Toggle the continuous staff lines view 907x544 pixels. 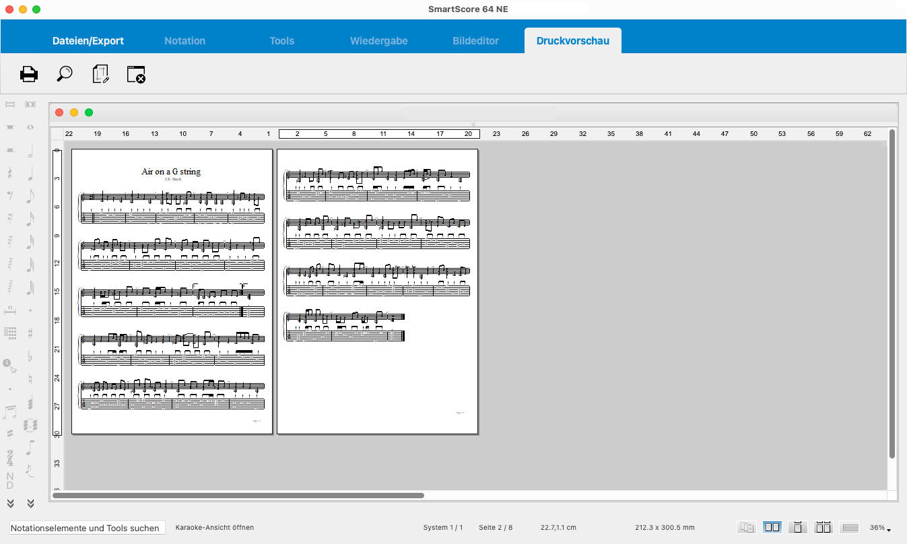coord(850,527)
